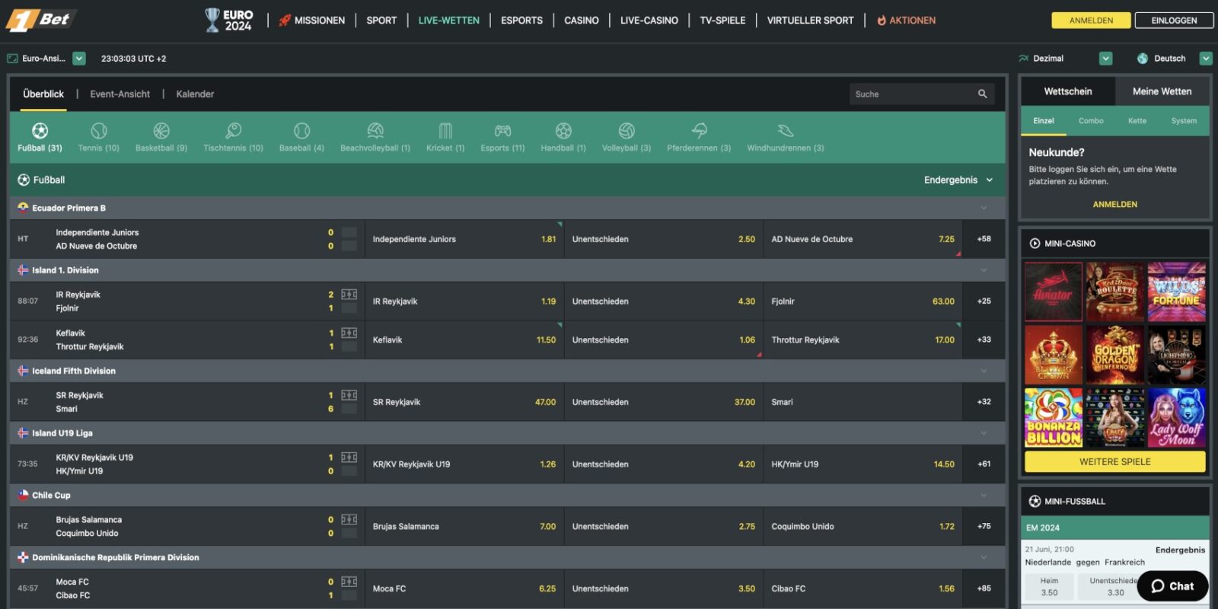Bet on Fjolnir at 63.00
The image size is (1218, 609).
pyautogui.click(x=862, y=301)
